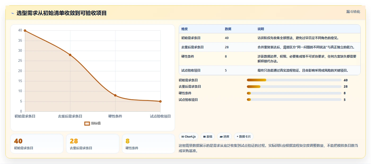The image size is (371, 164).
Task: Click the x-axis label 硬性条件
Action: (x=115, y=116)
